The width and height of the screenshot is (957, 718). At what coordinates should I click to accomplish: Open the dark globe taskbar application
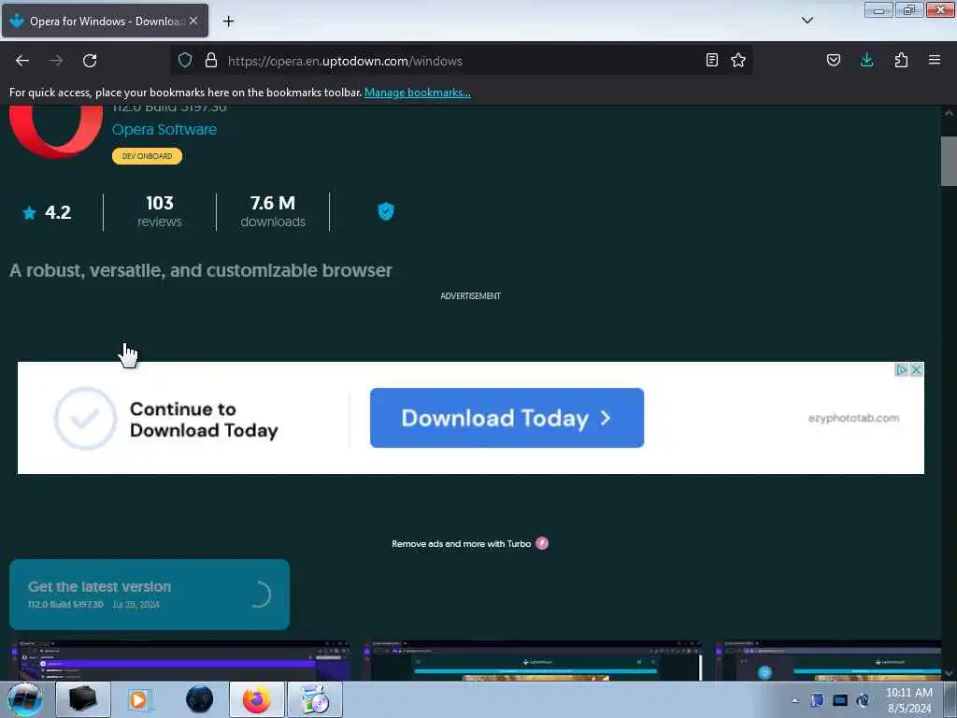(x=199, y=699)
